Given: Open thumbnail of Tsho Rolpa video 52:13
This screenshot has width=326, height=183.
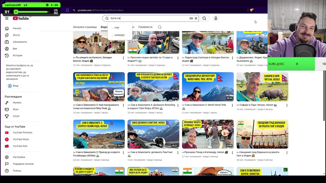Looking at the screenshot, I should (153, 87).
